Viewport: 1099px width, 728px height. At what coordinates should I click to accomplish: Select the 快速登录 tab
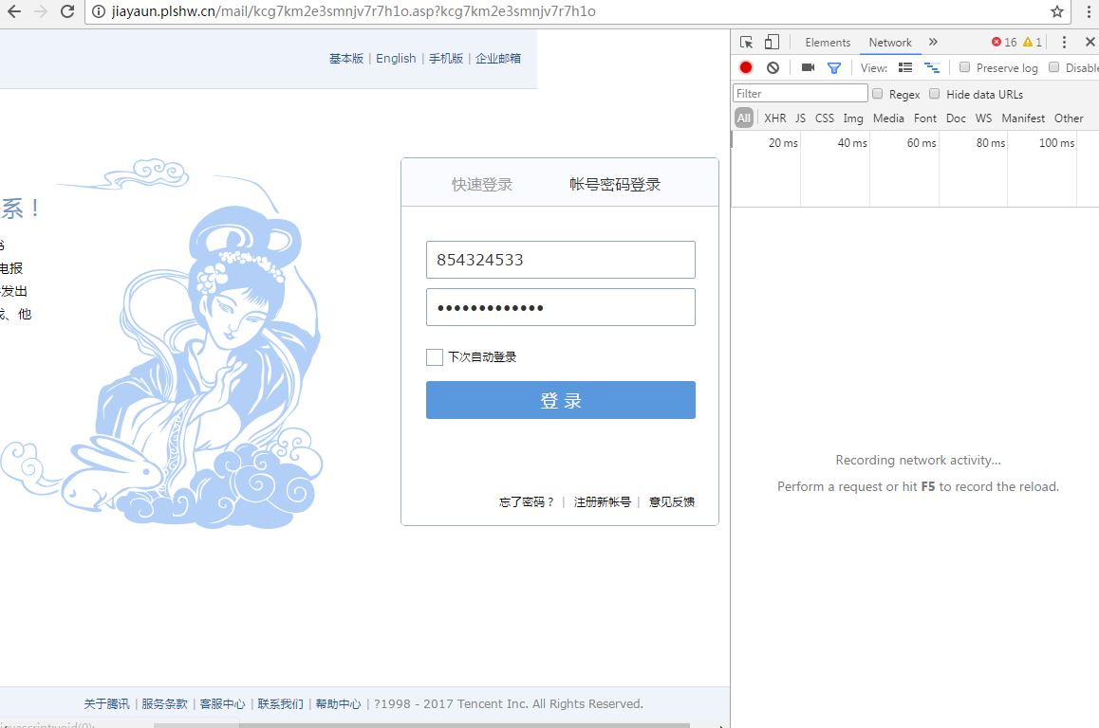click(x=482, y=184)
